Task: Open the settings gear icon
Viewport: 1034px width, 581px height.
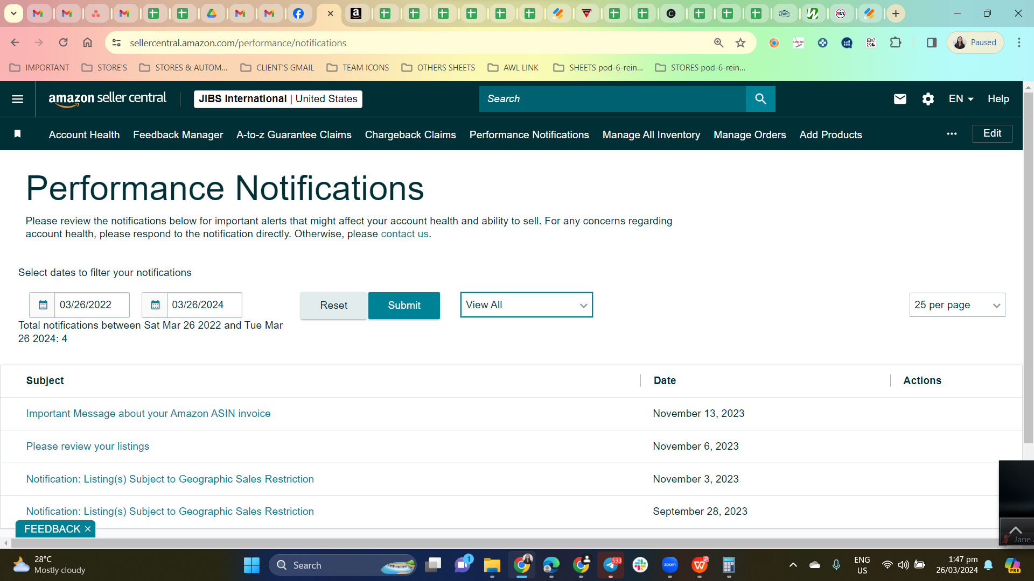Action: click(x=928, y=99)
